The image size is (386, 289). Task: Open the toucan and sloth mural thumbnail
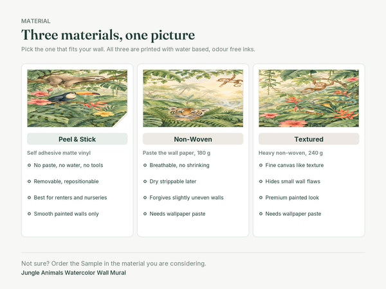click(x=77, y=98)
